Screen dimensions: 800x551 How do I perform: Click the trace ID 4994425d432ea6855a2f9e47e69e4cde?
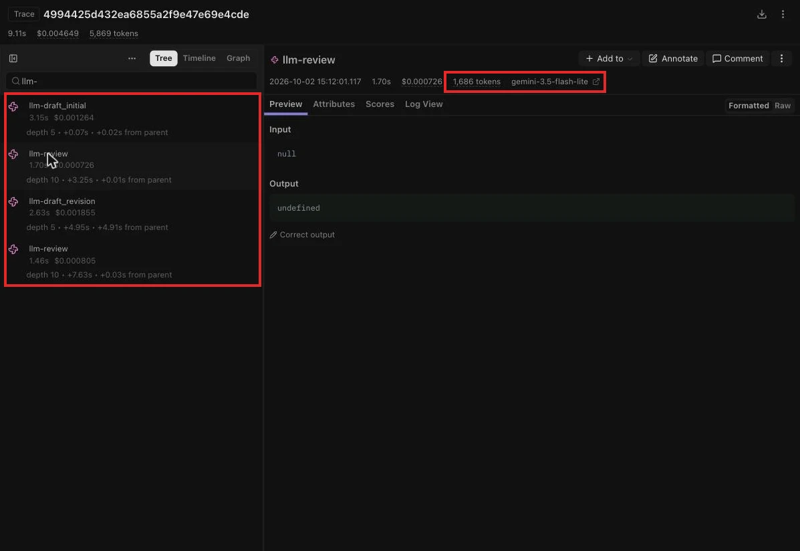tap(146, 14)
